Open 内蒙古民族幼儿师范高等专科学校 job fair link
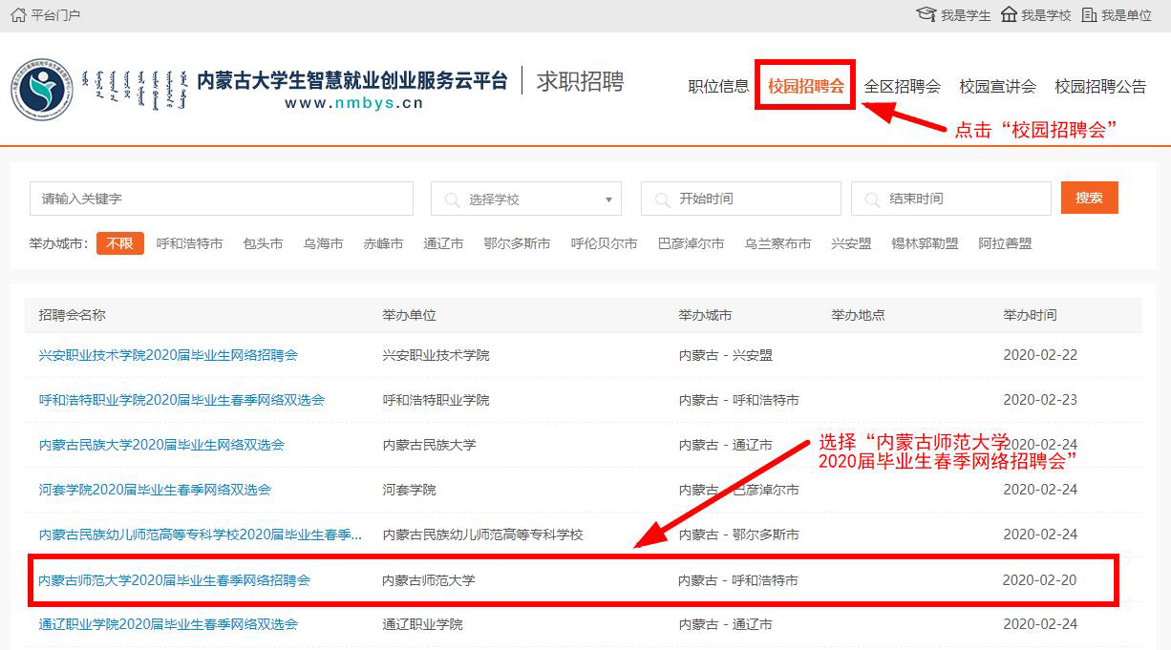The width and height of the screenshot is (1171, 650). tap(201, 535)
